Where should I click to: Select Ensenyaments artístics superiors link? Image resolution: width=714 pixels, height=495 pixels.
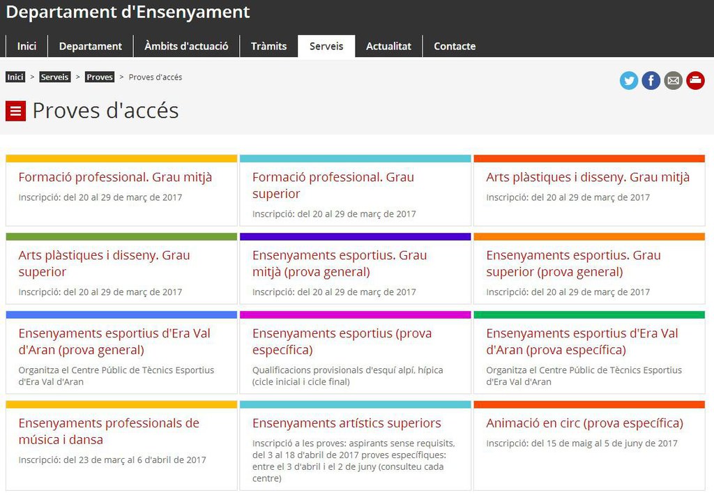coord(347,423)
